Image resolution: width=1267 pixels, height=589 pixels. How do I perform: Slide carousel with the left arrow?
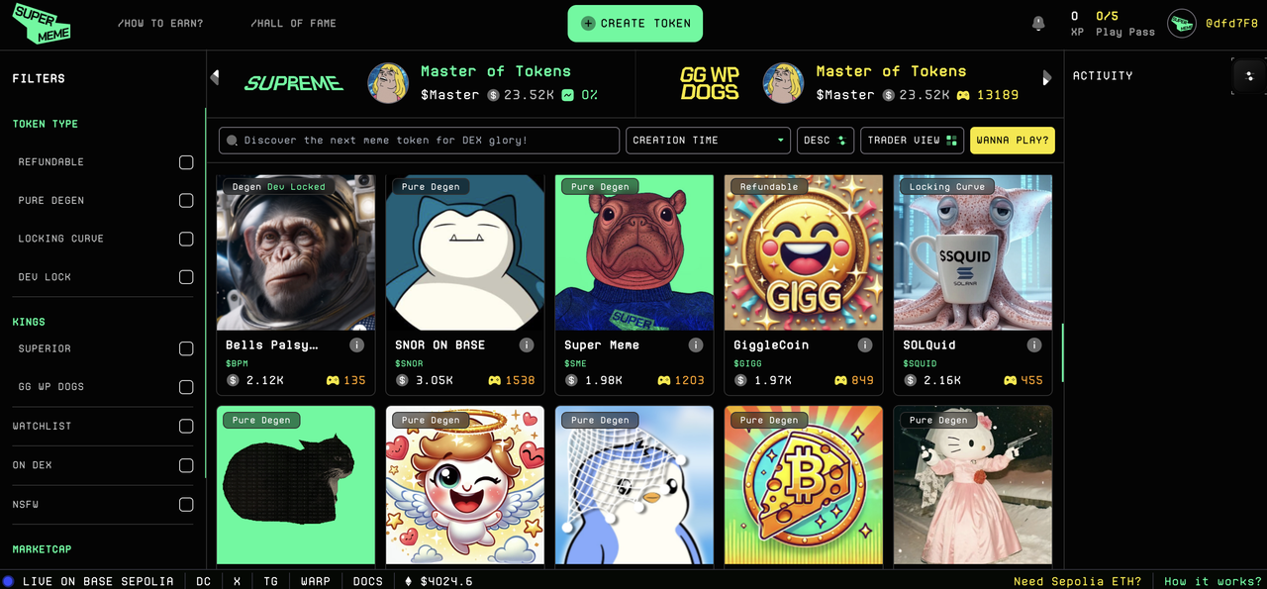(x=215, y=77)
